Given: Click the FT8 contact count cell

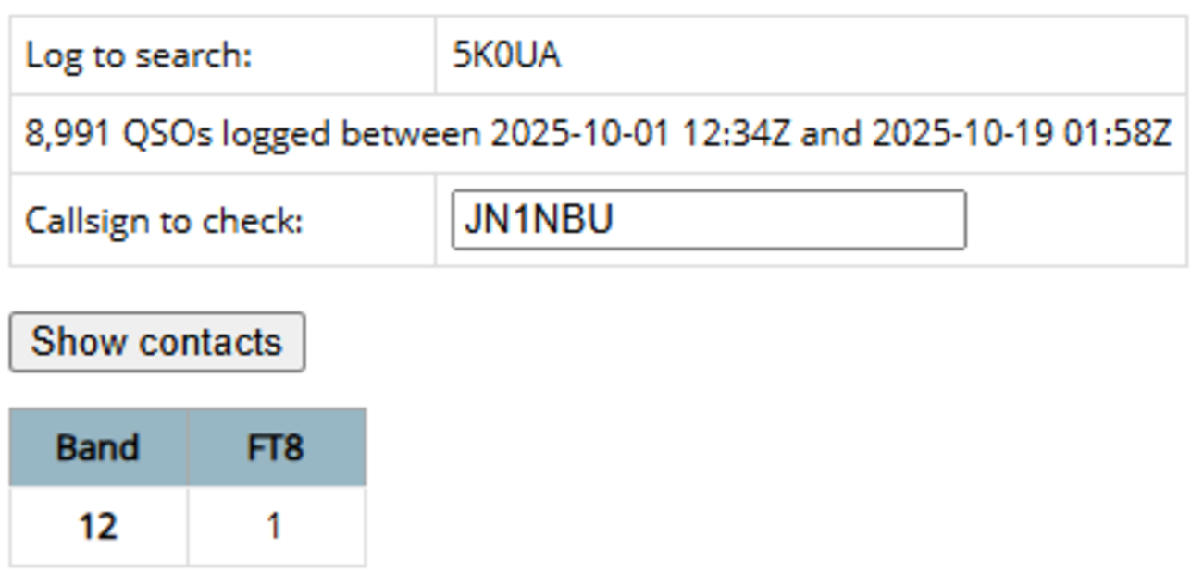Looking at the screenshot, I should click(x=274, y=527).
